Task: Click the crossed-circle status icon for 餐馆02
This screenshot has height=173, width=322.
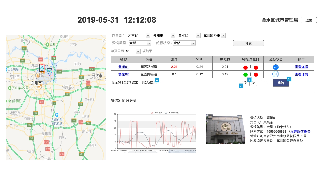Action: (x=276, y=74)
